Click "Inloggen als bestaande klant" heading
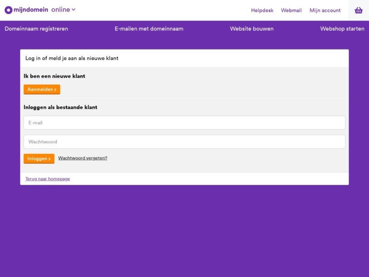The height and width of the screenshot is (277, 369). coord(61,107)
